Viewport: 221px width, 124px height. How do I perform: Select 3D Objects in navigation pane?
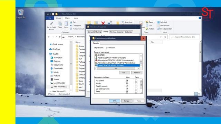click(x=56, y=58)
